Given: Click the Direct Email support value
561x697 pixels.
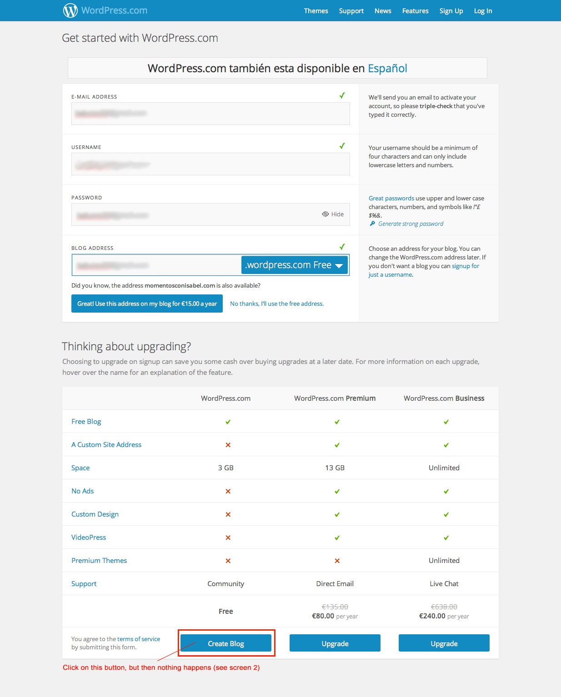Looking at the screenshot, I should [x=335, y=583].
